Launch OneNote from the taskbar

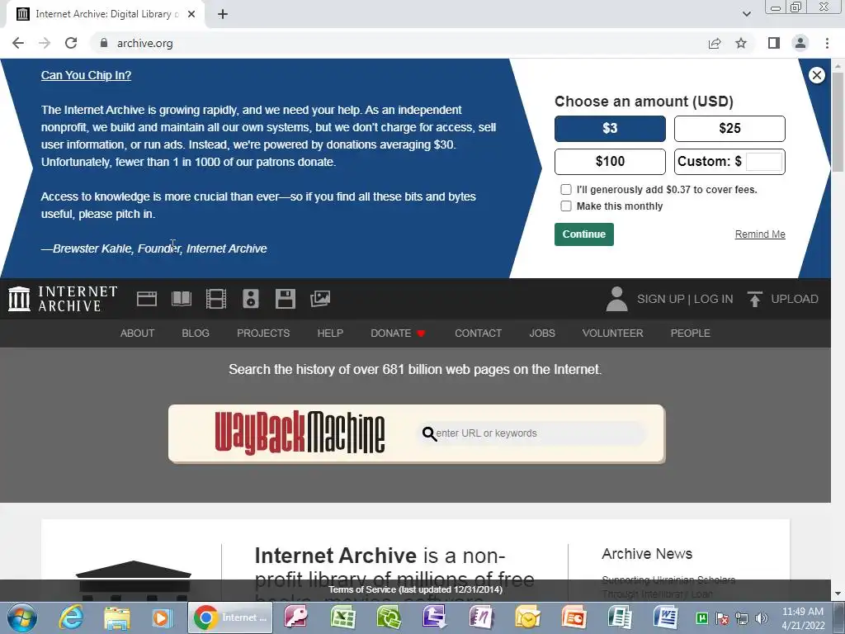click(481, 617)
